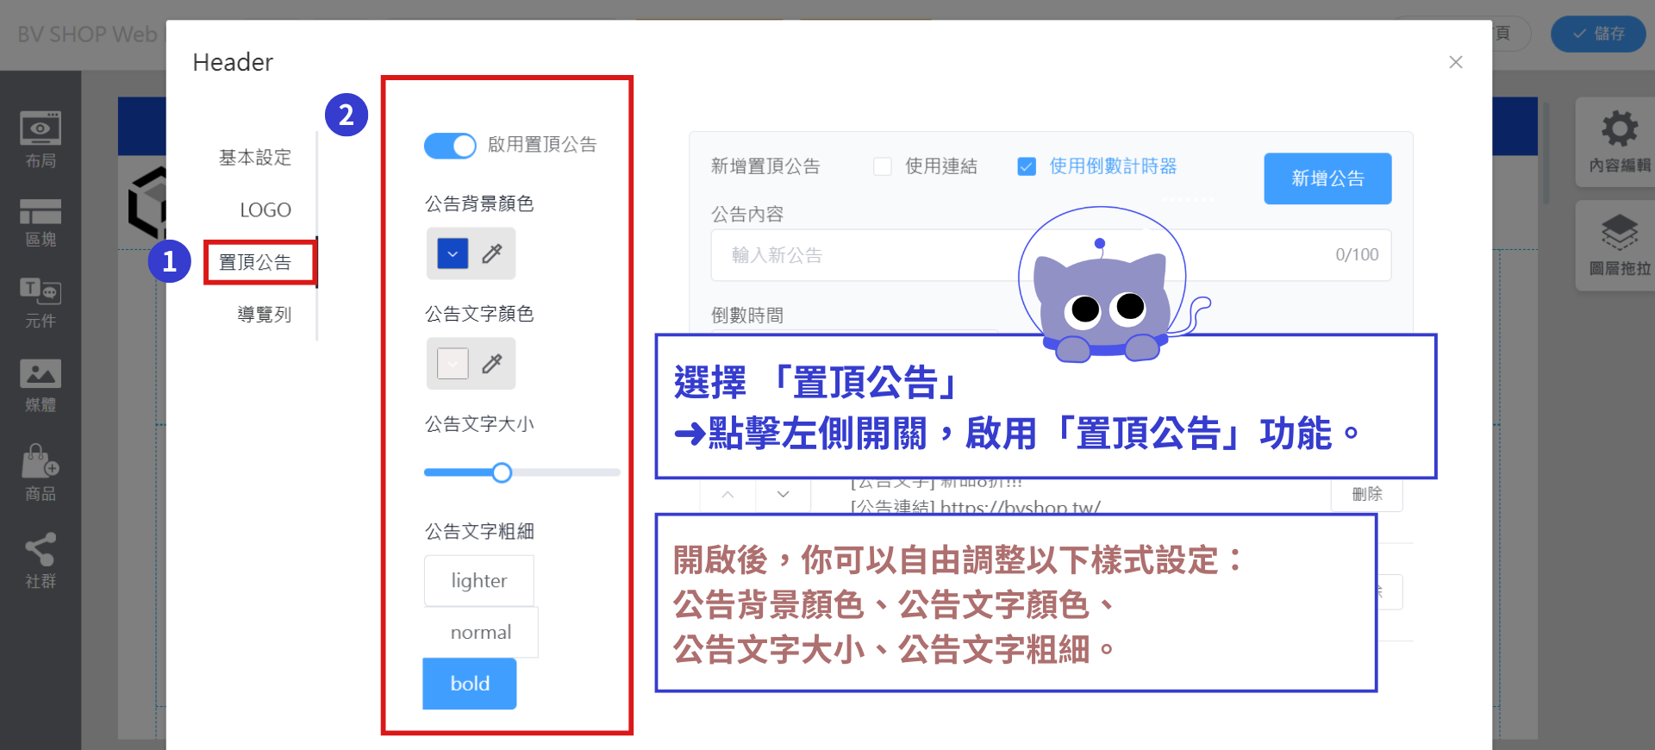Switch to the 導覽列 tab
This screenshot has width=1655, height=750.
click(265, 315)
